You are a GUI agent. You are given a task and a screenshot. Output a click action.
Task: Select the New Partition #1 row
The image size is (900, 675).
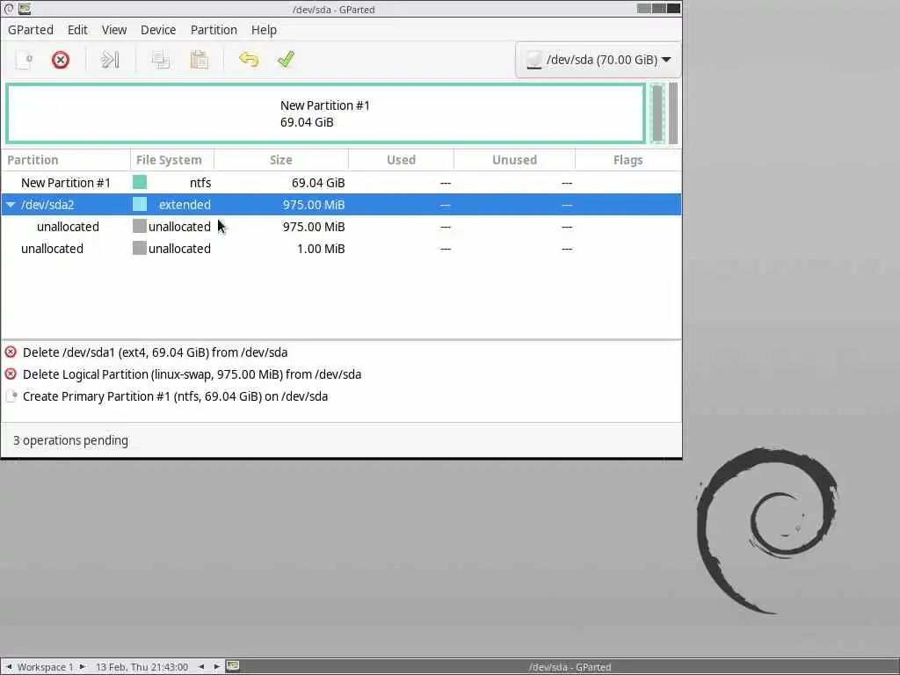[x=341, y=183]
